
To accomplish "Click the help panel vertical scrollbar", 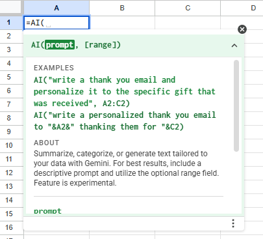I will [x=236, y=105].
